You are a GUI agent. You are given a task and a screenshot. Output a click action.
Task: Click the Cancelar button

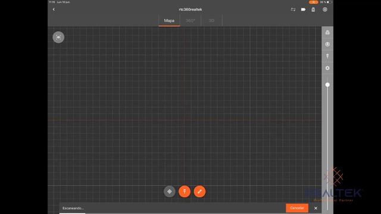tap(297, 208)
